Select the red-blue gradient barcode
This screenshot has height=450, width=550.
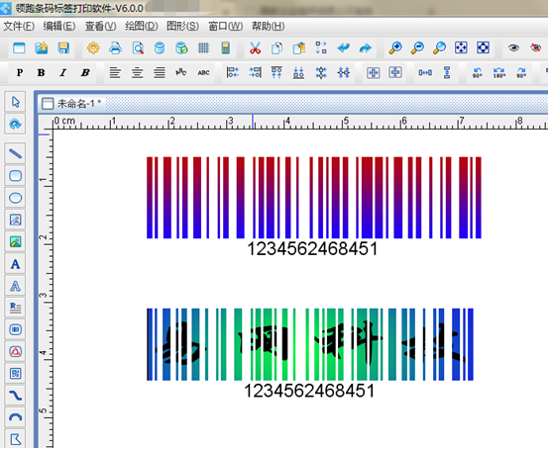(314, 198)
